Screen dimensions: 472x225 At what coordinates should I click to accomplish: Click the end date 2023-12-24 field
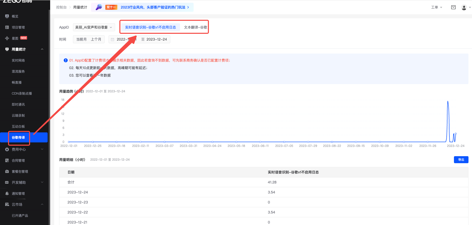[156, 39]
